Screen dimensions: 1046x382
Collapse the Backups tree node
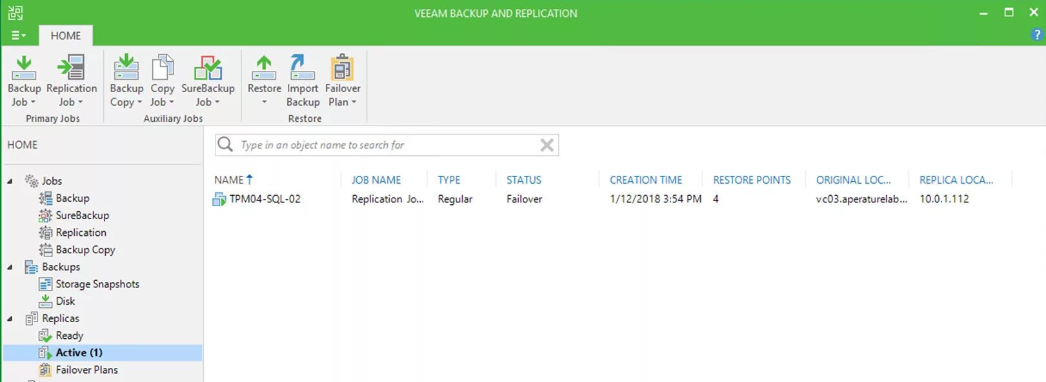tap(10, 267)
